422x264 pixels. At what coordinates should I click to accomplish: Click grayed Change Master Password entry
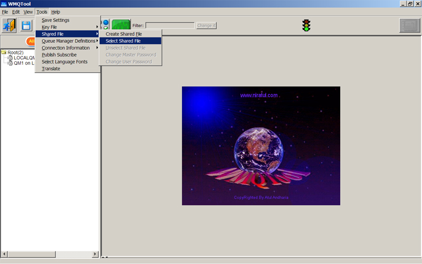(x=130, y=55)
